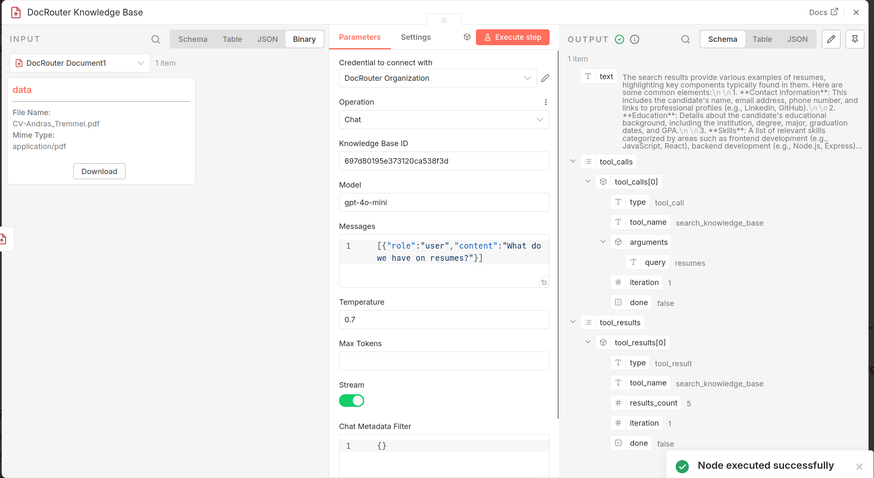Pin the output data
This screenshot has height=478, width=874.
coord(855,39)
